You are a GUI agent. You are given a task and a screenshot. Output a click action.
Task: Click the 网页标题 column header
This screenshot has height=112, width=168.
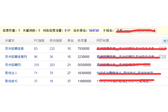point(103,41)
